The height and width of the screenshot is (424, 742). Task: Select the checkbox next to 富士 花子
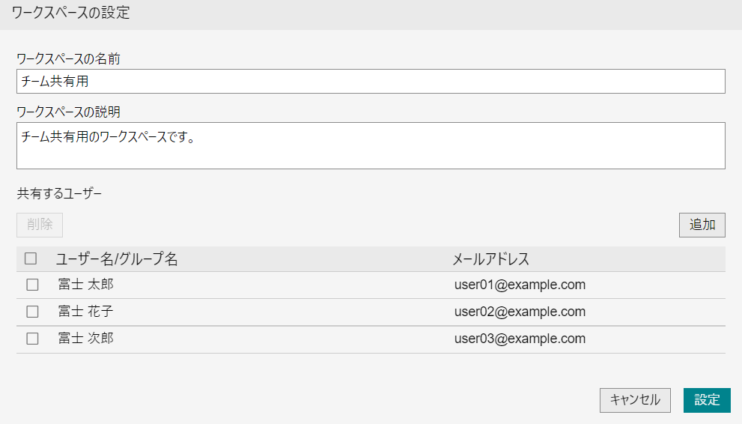click(x=32, y=312)
